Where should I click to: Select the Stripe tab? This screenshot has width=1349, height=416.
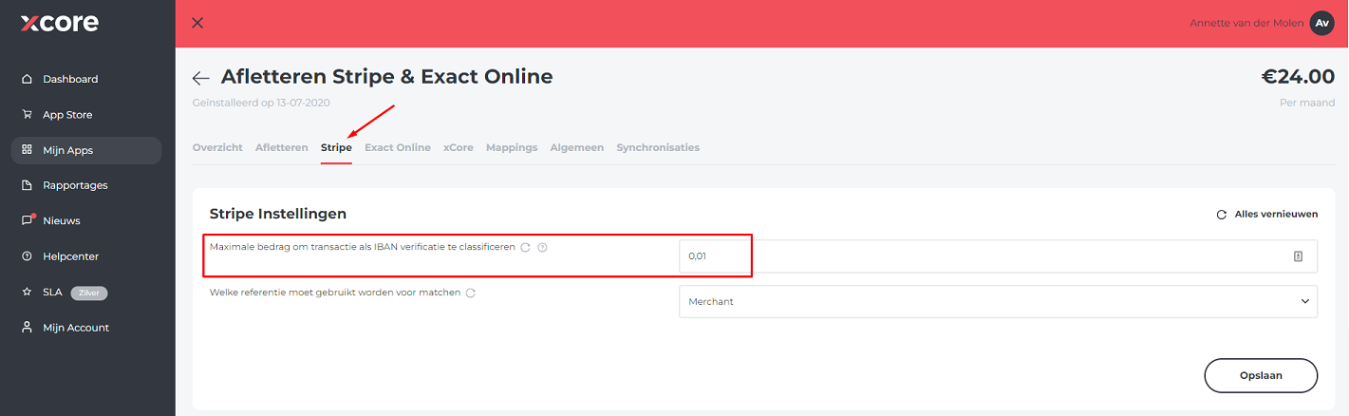pyautogui.click(x=336, y=147)
